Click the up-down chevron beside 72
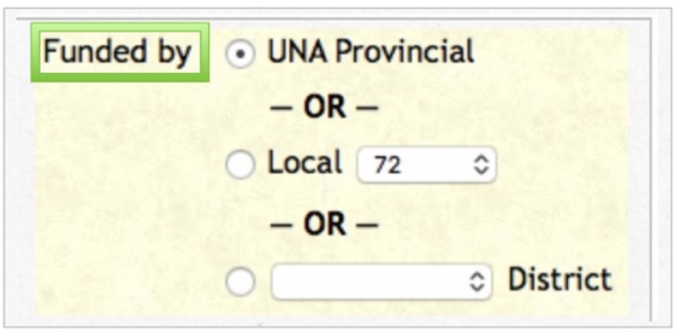 [481, 165]
